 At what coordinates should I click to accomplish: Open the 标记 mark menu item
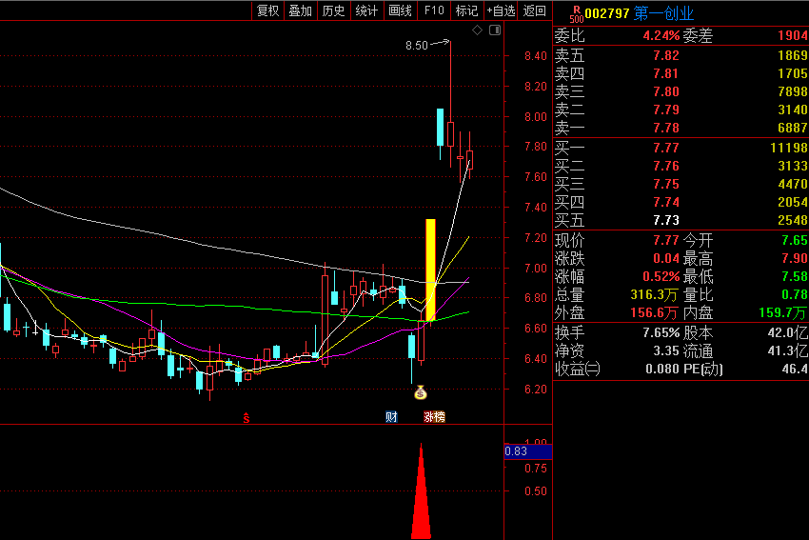click(x=466, y=10)
